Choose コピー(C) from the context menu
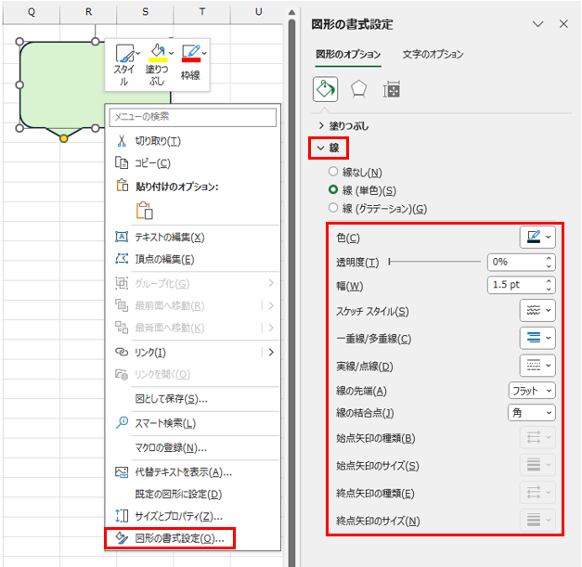The width and height of the screenshot is (582, 567). click(x=193, y=163)
